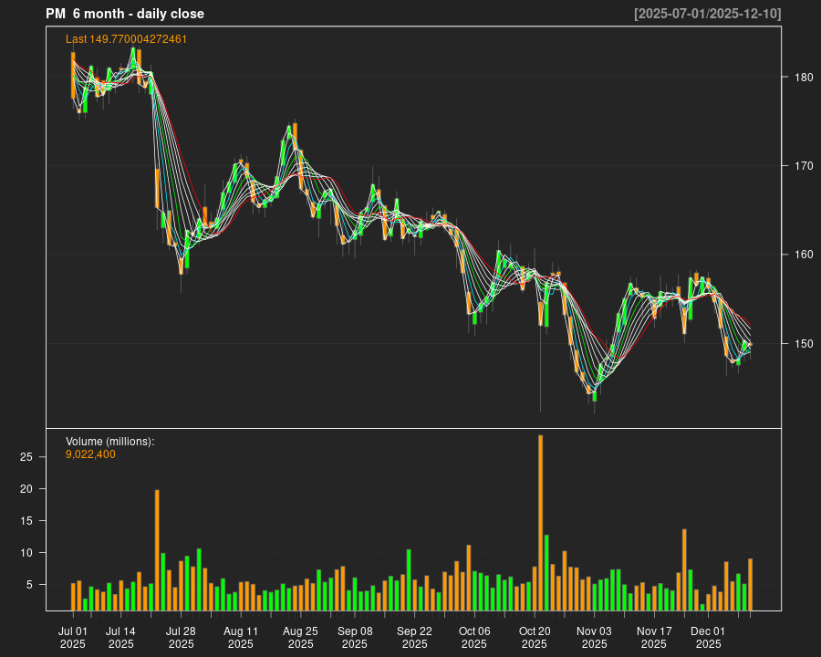Image resolution: width=821 pixels, height=657 pixels.
Task: Click the 25 volume axis label
Action: 27,457
